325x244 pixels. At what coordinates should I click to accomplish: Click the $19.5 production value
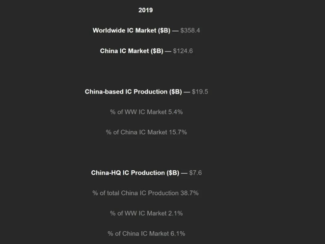click(200, 91)
